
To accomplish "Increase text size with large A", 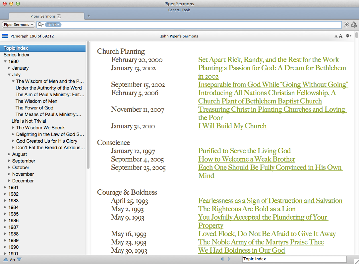I will [340, 36].
